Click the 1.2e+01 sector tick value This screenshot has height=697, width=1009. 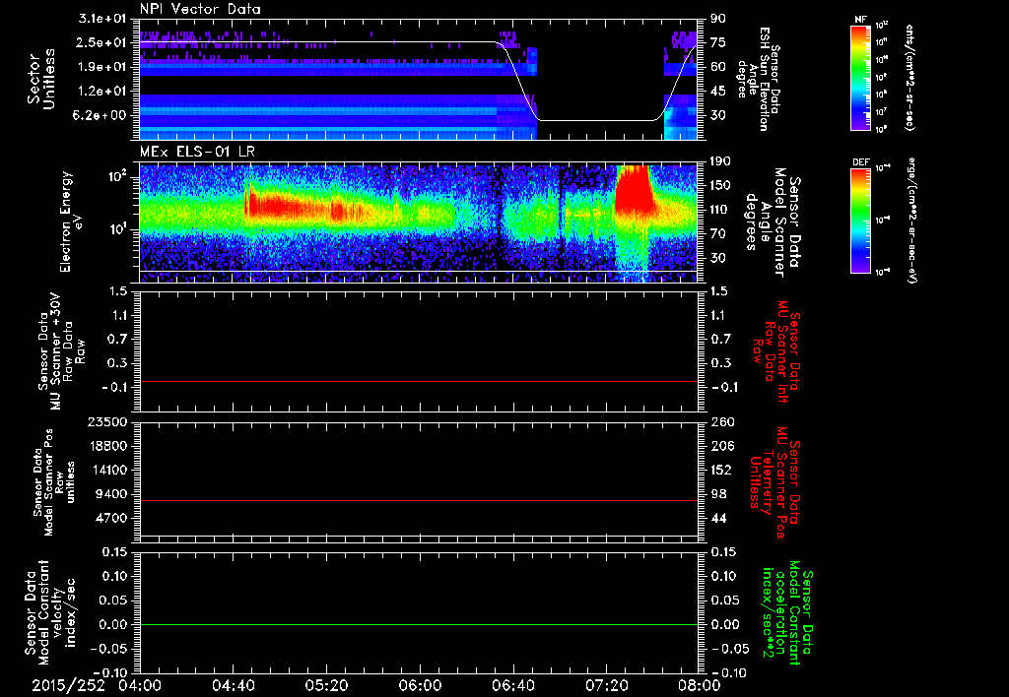point(102,92)
